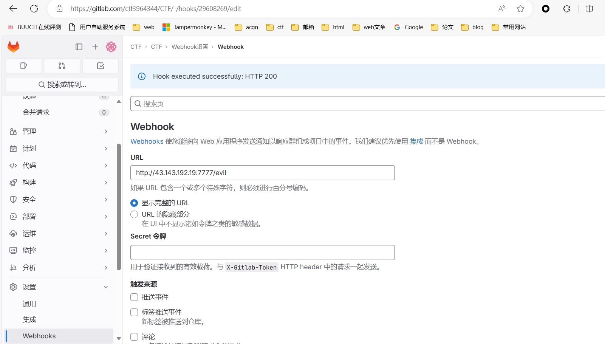The width and height of the screenshot is (605, 344).
Task: Open the web文章 bookmark folder
Action: 369,27
